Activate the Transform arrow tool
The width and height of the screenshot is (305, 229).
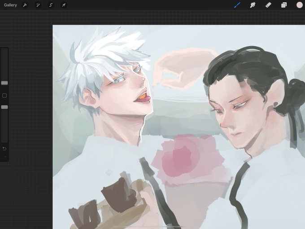64,5
